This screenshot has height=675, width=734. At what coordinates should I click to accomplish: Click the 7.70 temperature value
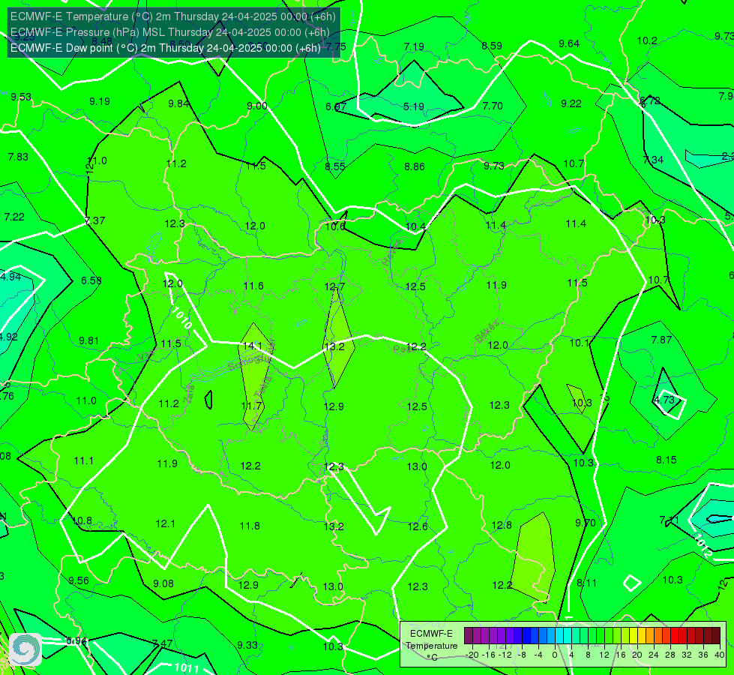493,106
